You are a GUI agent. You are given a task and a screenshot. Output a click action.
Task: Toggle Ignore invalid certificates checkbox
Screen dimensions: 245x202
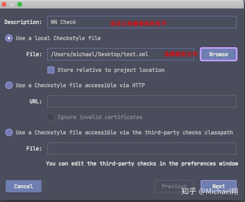tap(51, 117)
